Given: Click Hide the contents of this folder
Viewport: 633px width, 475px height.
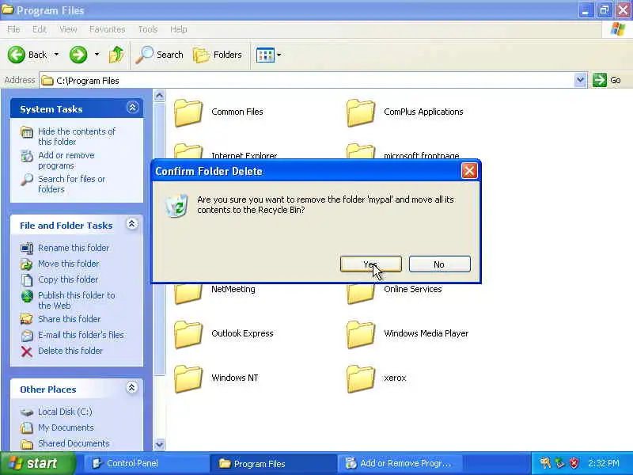Looking at the screenshot, I should (77, 136).
